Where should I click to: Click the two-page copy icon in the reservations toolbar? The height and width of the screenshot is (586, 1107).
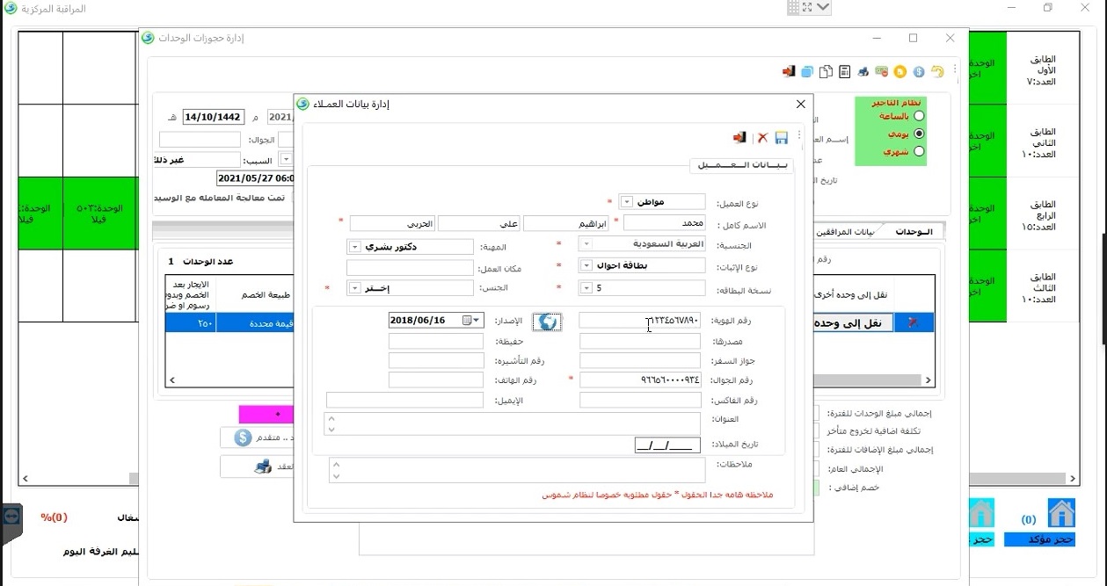click(x=826, y=71)
